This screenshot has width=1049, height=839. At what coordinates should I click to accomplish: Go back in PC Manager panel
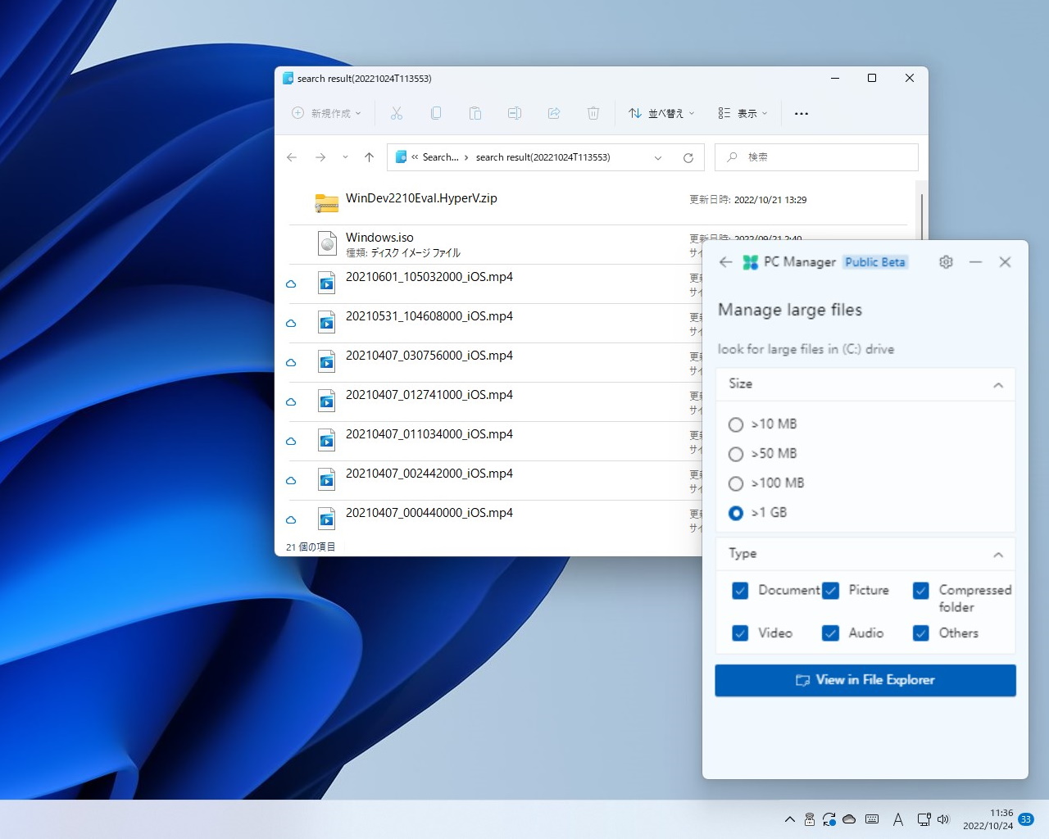(725, 262)
